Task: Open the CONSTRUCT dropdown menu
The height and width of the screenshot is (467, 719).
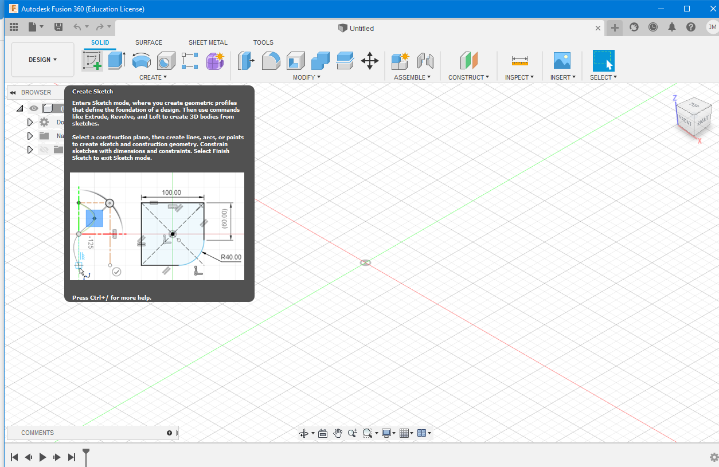Action: [469, 77]
